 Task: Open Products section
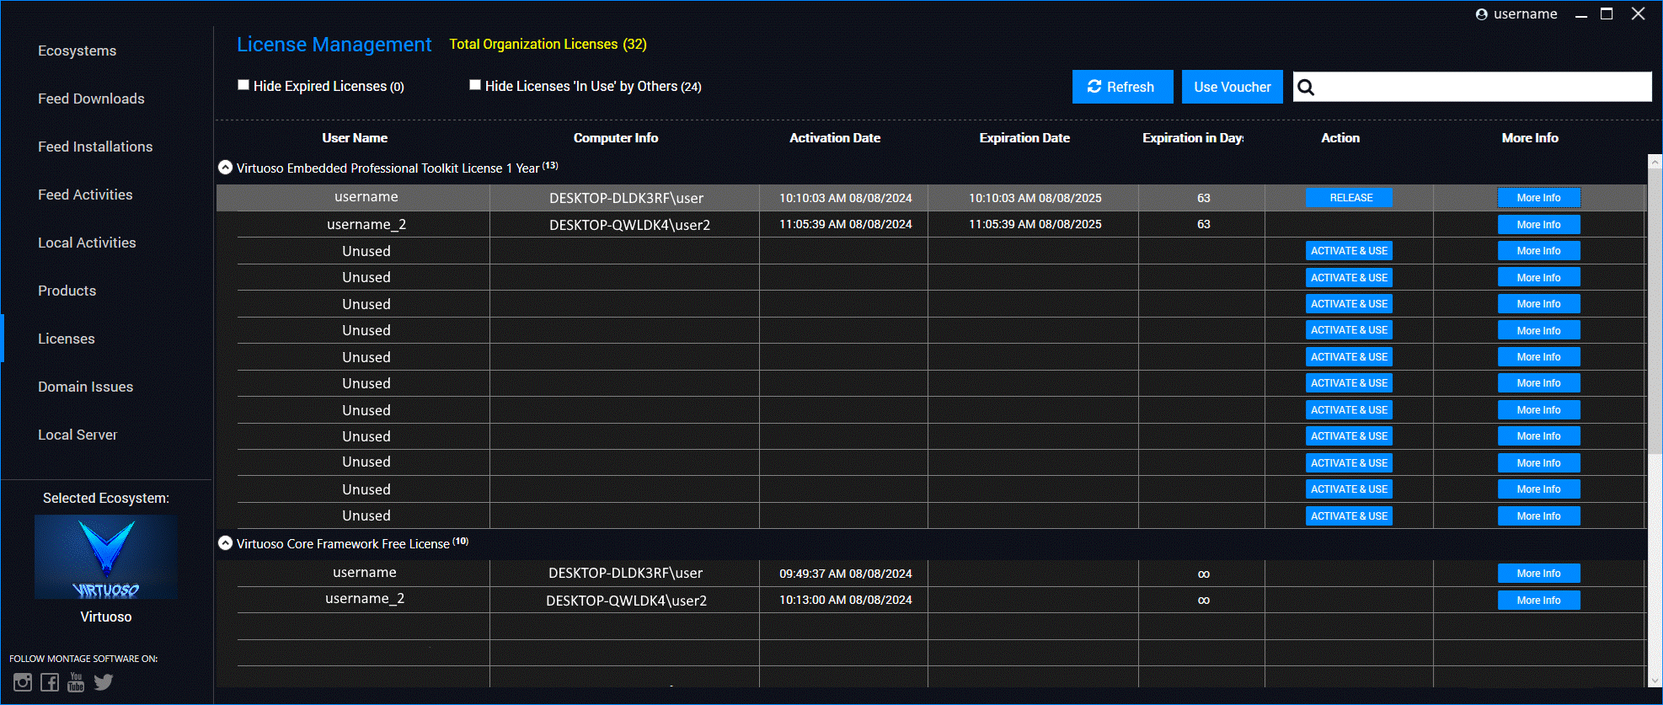[x=67, y=291]
